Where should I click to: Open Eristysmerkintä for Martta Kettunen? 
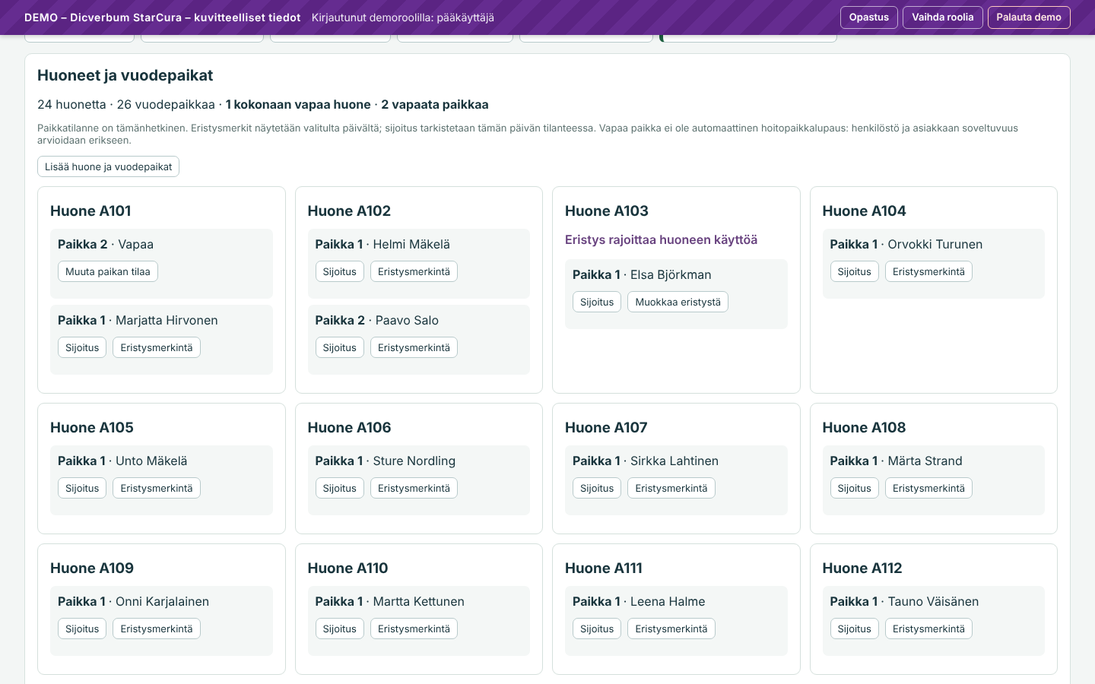tap(414, 629)
